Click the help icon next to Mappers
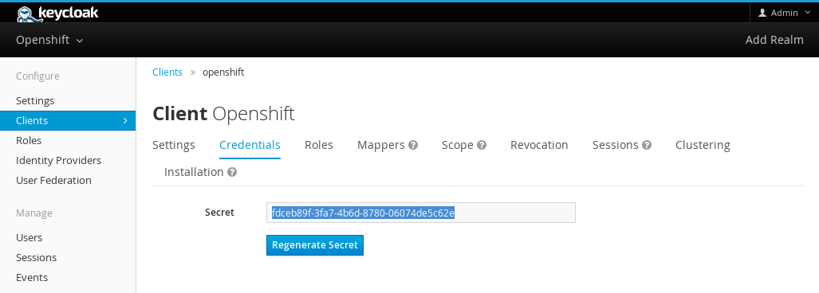The width and height of the screenshot is (819, 293). click(413, 145)
